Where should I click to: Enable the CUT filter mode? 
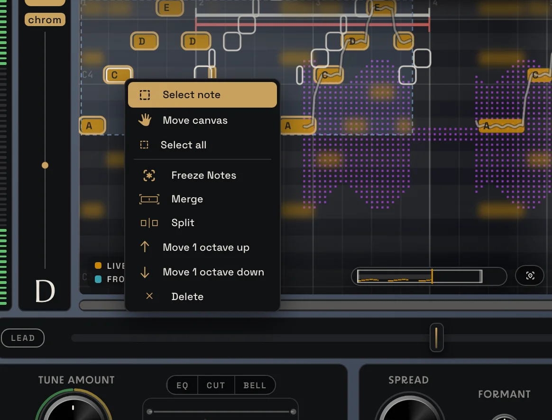coord(216,385)
